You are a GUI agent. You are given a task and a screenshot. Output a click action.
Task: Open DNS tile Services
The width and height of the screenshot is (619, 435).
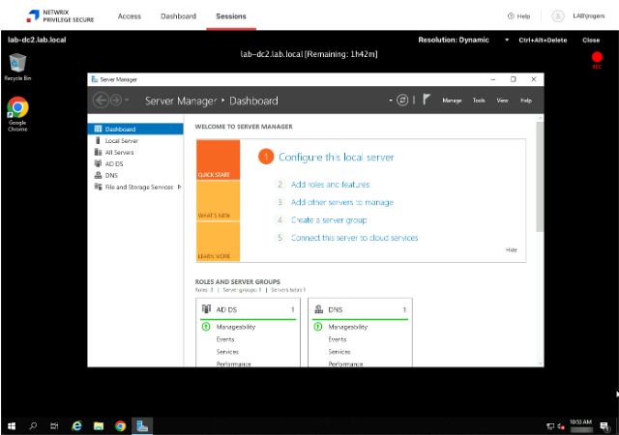click(x=339, y=351)
